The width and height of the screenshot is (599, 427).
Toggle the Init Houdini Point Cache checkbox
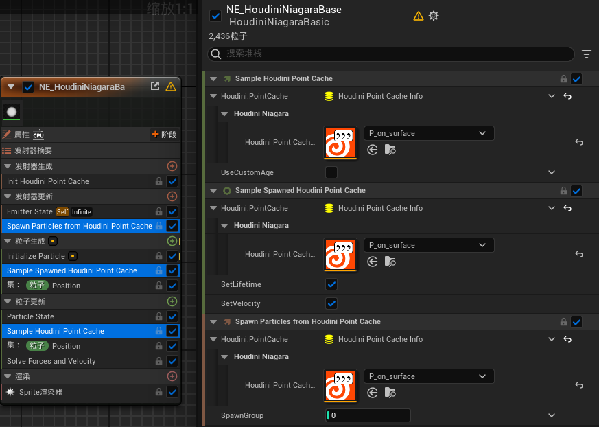click(172, 181)
